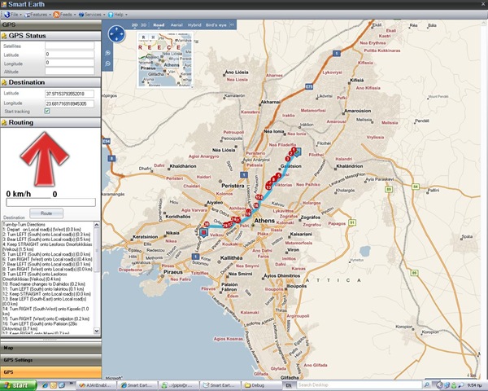Select the Road map style
This screenshot has width=488, height=391.
point(159,25)
